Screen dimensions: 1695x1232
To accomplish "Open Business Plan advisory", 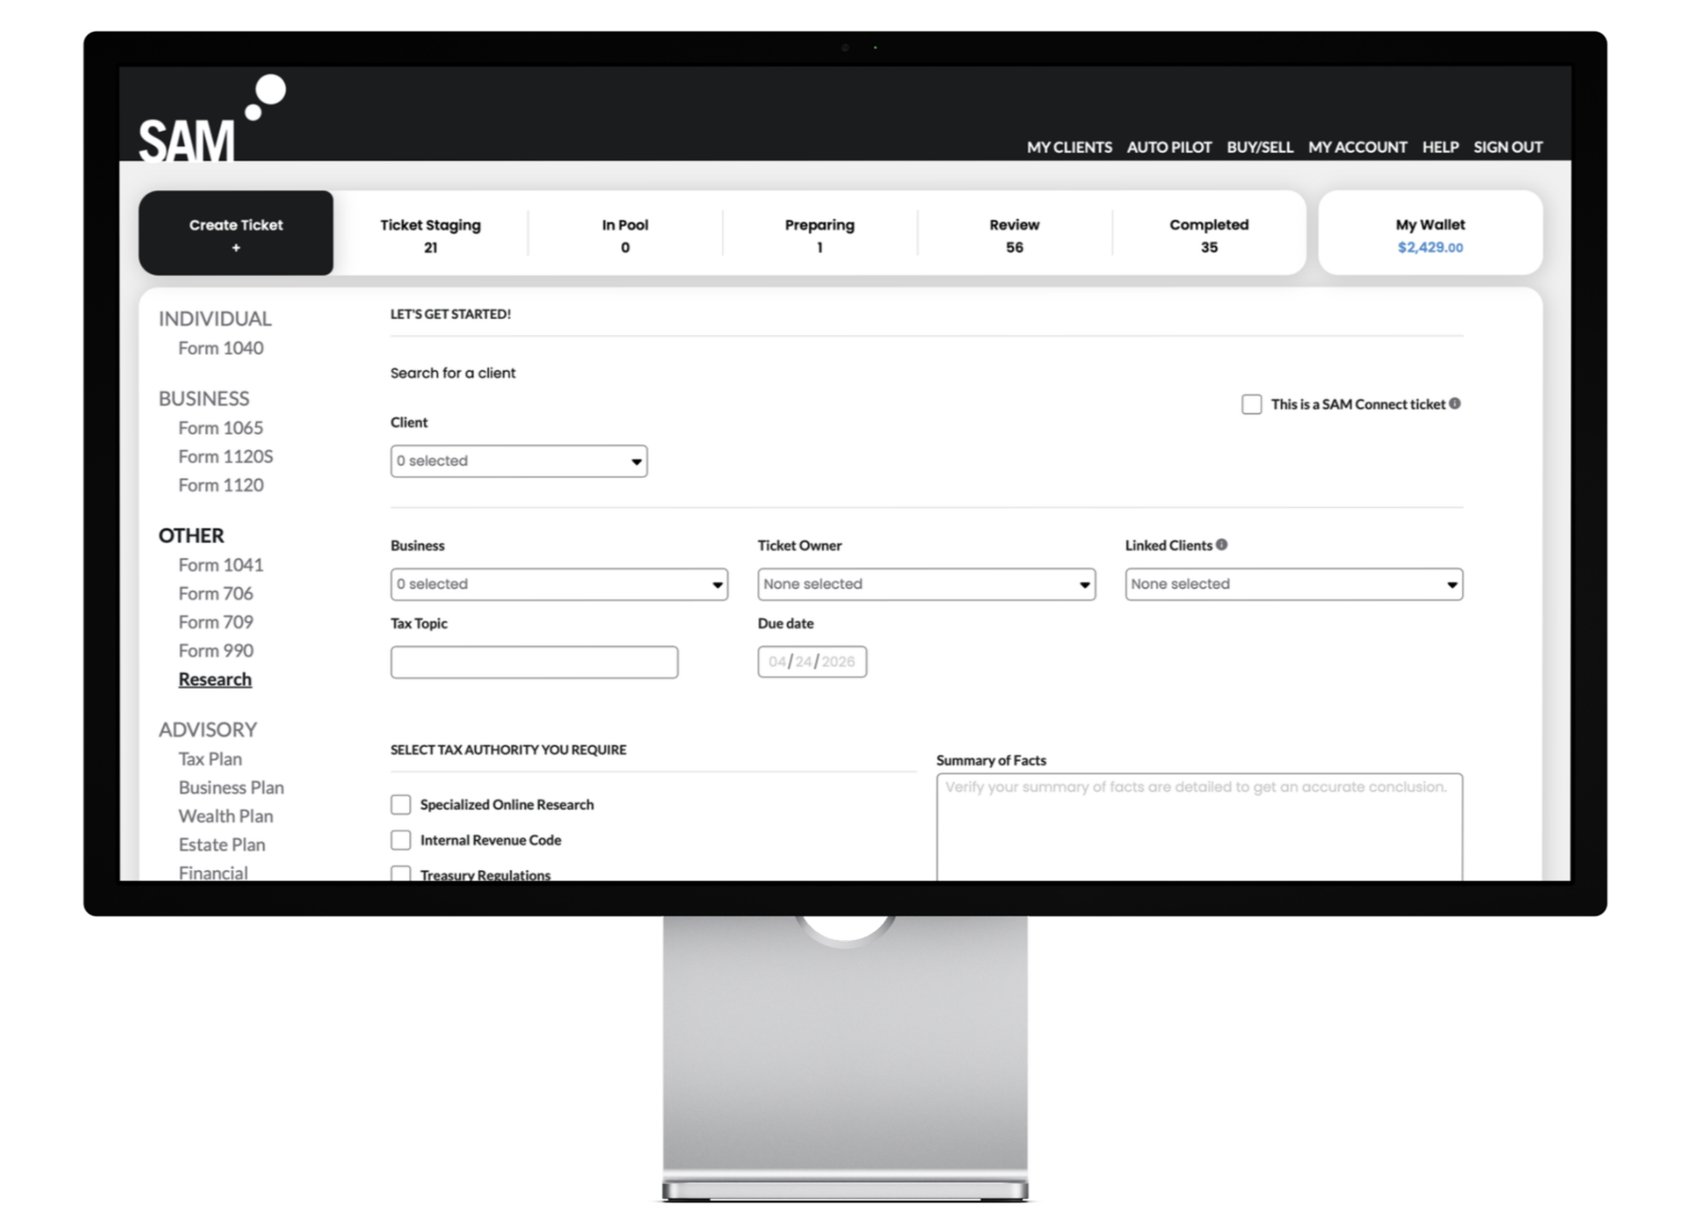I will coord(232,787).
